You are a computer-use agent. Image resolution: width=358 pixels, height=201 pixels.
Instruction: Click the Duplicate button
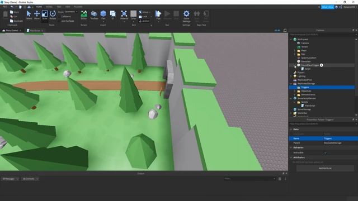click(16, 21)
